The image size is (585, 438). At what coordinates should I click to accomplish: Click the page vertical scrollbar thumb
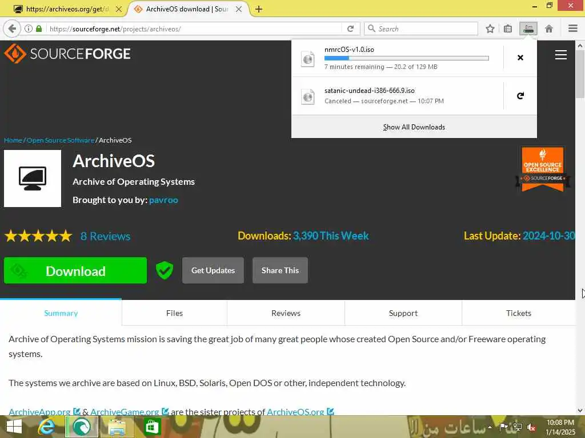pyautogui.click(x=580, y=75)
